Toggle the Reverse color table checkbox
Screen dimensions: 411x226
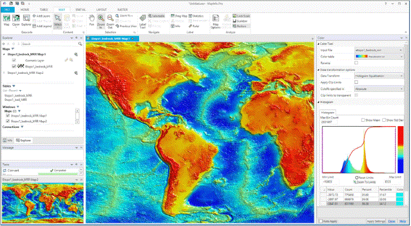tap(356, 63)
